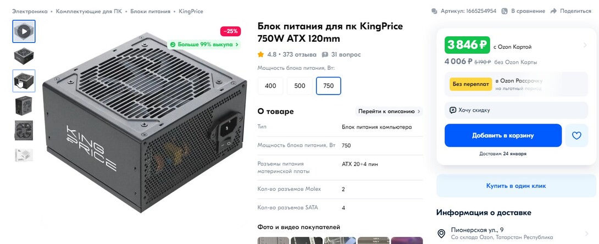Viewport: 599px width, 244px height.
Task: Go to Блоки питания breadcrumb category
Action: click(x=151, y=12)
